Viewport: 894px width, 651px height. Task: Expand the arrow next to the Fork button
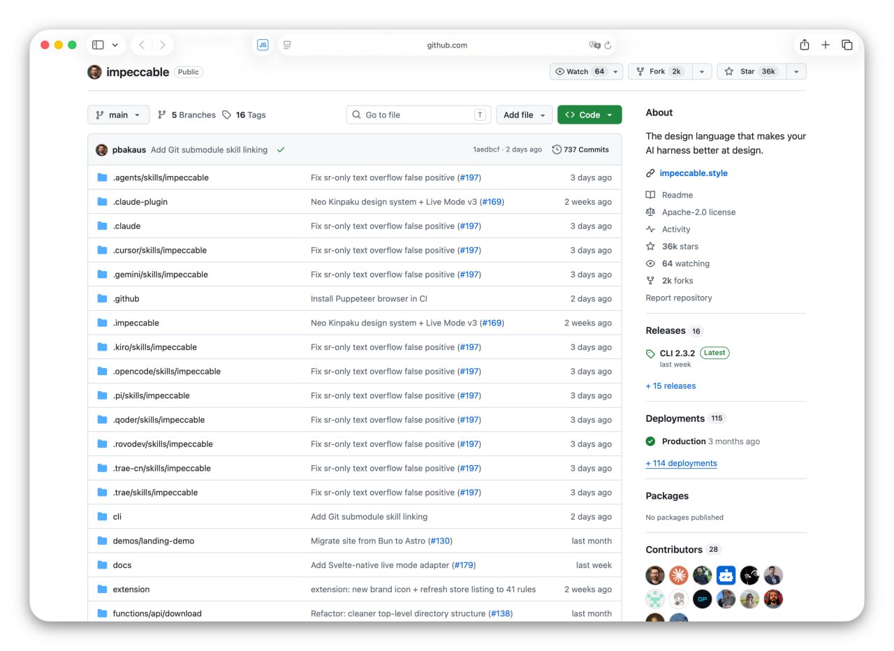(x=703, y=71)
